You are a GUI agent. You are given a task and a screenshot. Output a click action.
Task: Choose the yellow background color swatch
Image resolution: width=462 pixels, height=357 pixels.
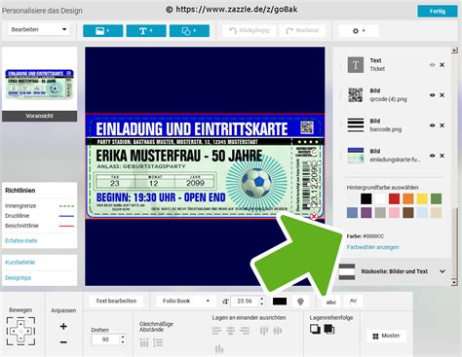click(x=422, y=198)
